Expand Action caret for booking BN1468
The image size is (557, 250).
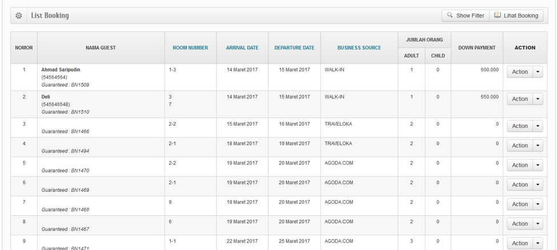[538, 204]
